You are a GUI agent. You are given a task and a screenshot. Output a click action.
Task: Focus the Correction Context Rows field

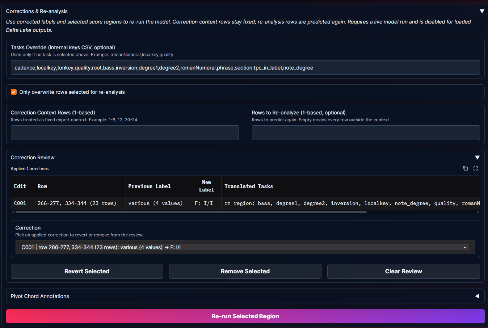point(125,133)
